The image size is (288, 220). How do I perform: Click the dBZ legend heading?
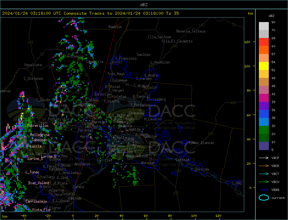click(x=271, y=16)
